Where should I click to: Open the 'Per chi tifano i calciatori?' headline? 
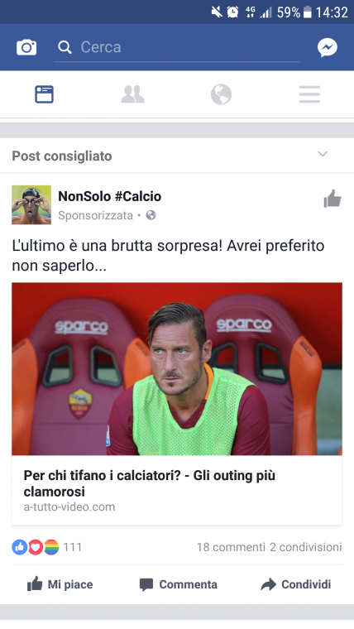pyautogui.click(x=150, y=483)
